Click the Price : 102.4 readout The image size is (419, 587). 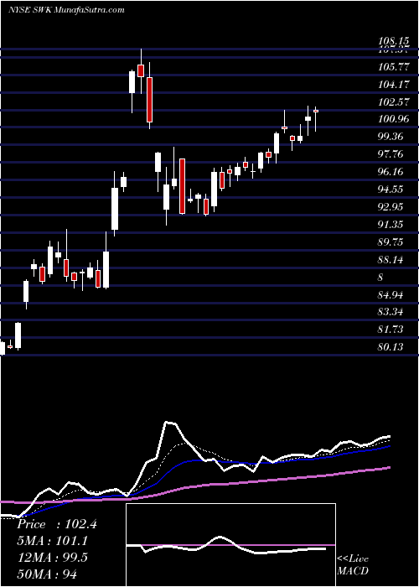tap(57, 524)
